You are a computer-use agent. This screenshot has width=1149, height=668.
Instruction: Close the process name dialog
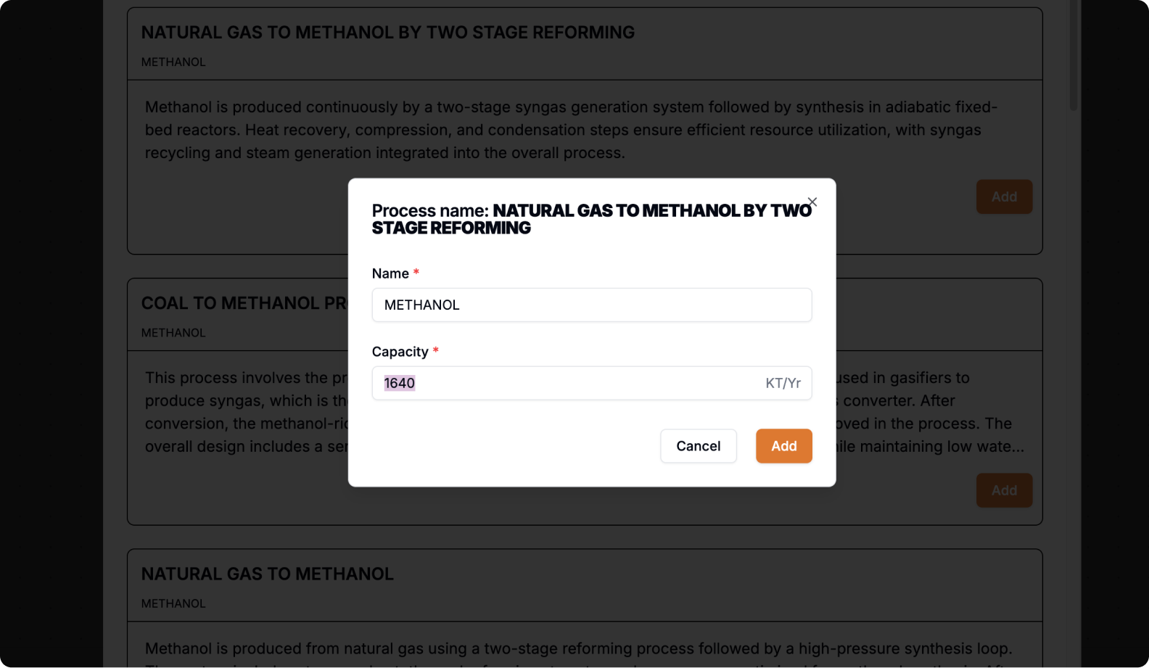point(812,202)
